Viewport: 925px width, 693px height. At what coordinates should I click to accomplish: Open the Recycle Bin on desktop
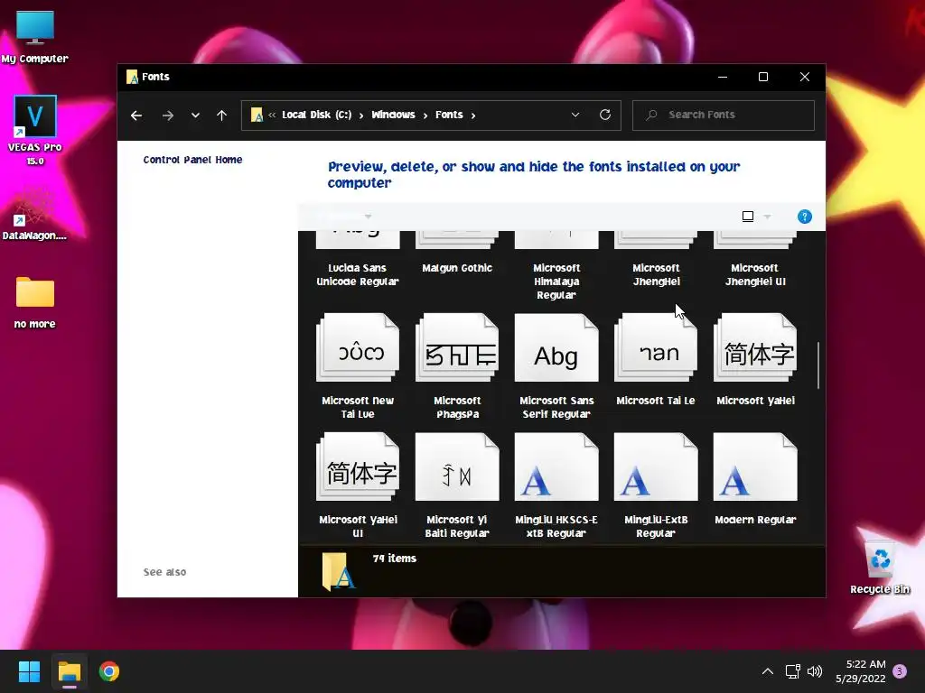pos(880,567)
